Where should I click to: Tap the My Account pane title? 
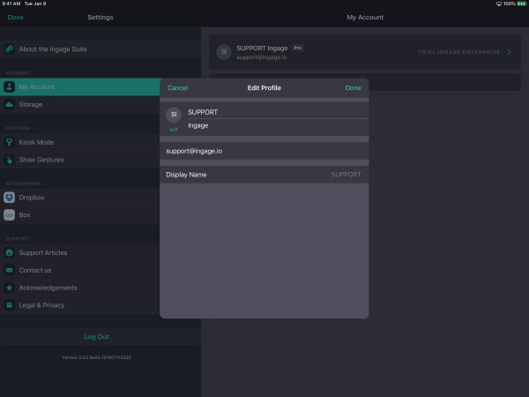[365, 18]
